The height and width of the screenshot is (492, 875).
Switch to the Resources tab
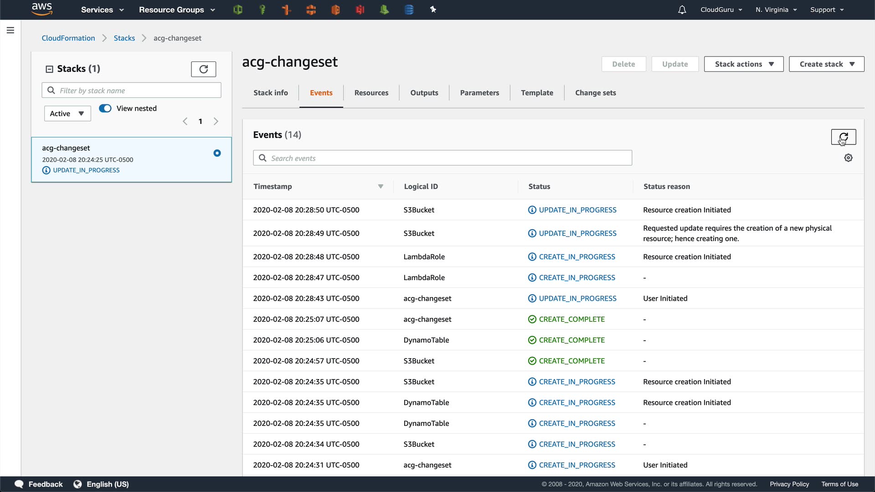tap(371, 93)
